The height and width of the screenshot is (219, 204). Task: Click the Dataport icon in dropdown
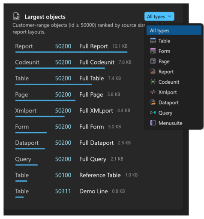click(x=153, y=102)
